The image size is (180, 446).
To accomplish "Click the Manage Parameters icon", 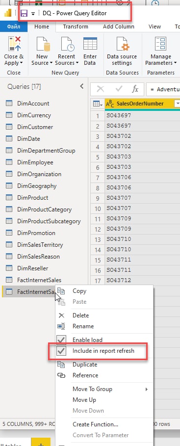I will pyautogui.click(x=160, y=44).
